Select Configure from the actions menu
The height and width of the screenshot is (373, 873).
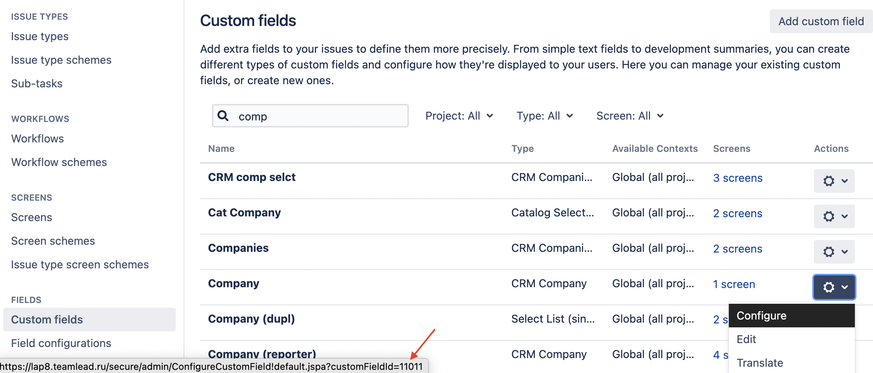pyautogui.click(x=761, y=316)
